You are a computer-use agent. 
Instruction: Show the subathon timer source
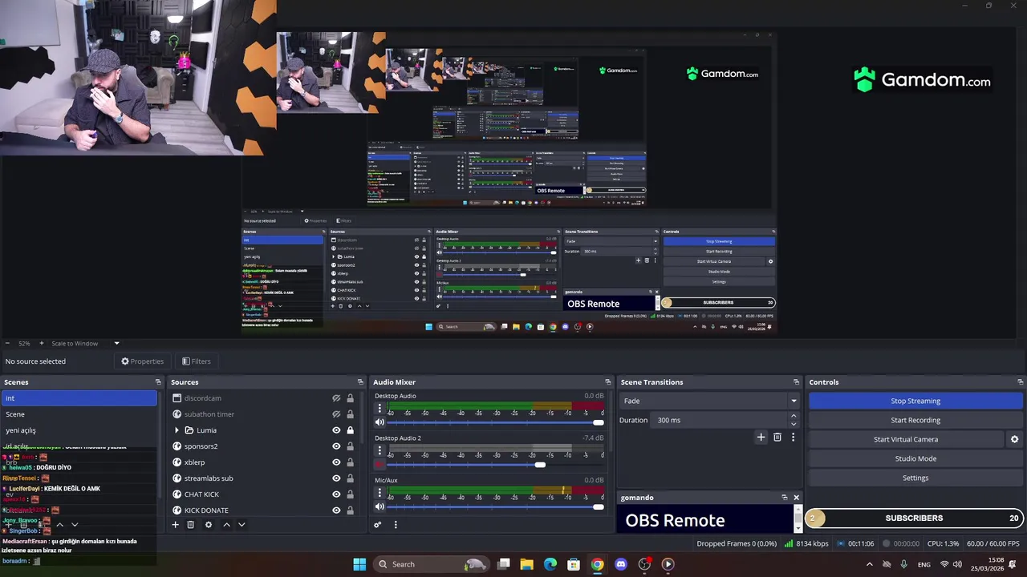click(336, 414)
